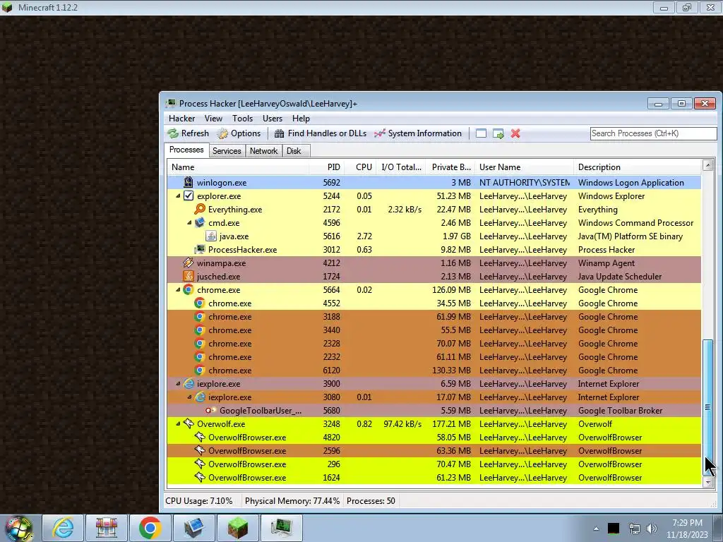The width and height of the screenshot is (723, 542).
Task: Collapse the cmd.exe process tree
Action: (x=189, y=222)
